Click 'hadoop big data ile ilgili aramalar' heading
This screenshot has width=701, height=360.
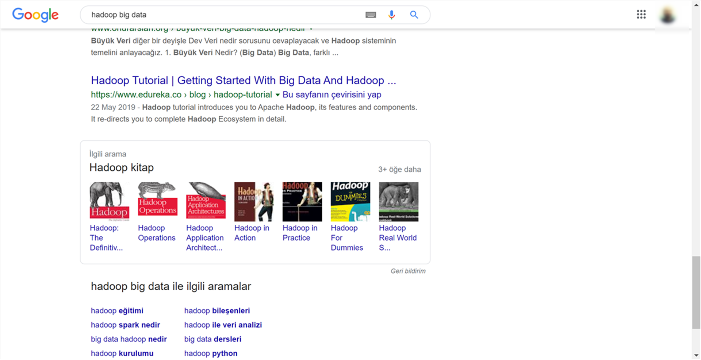(171, 286)
